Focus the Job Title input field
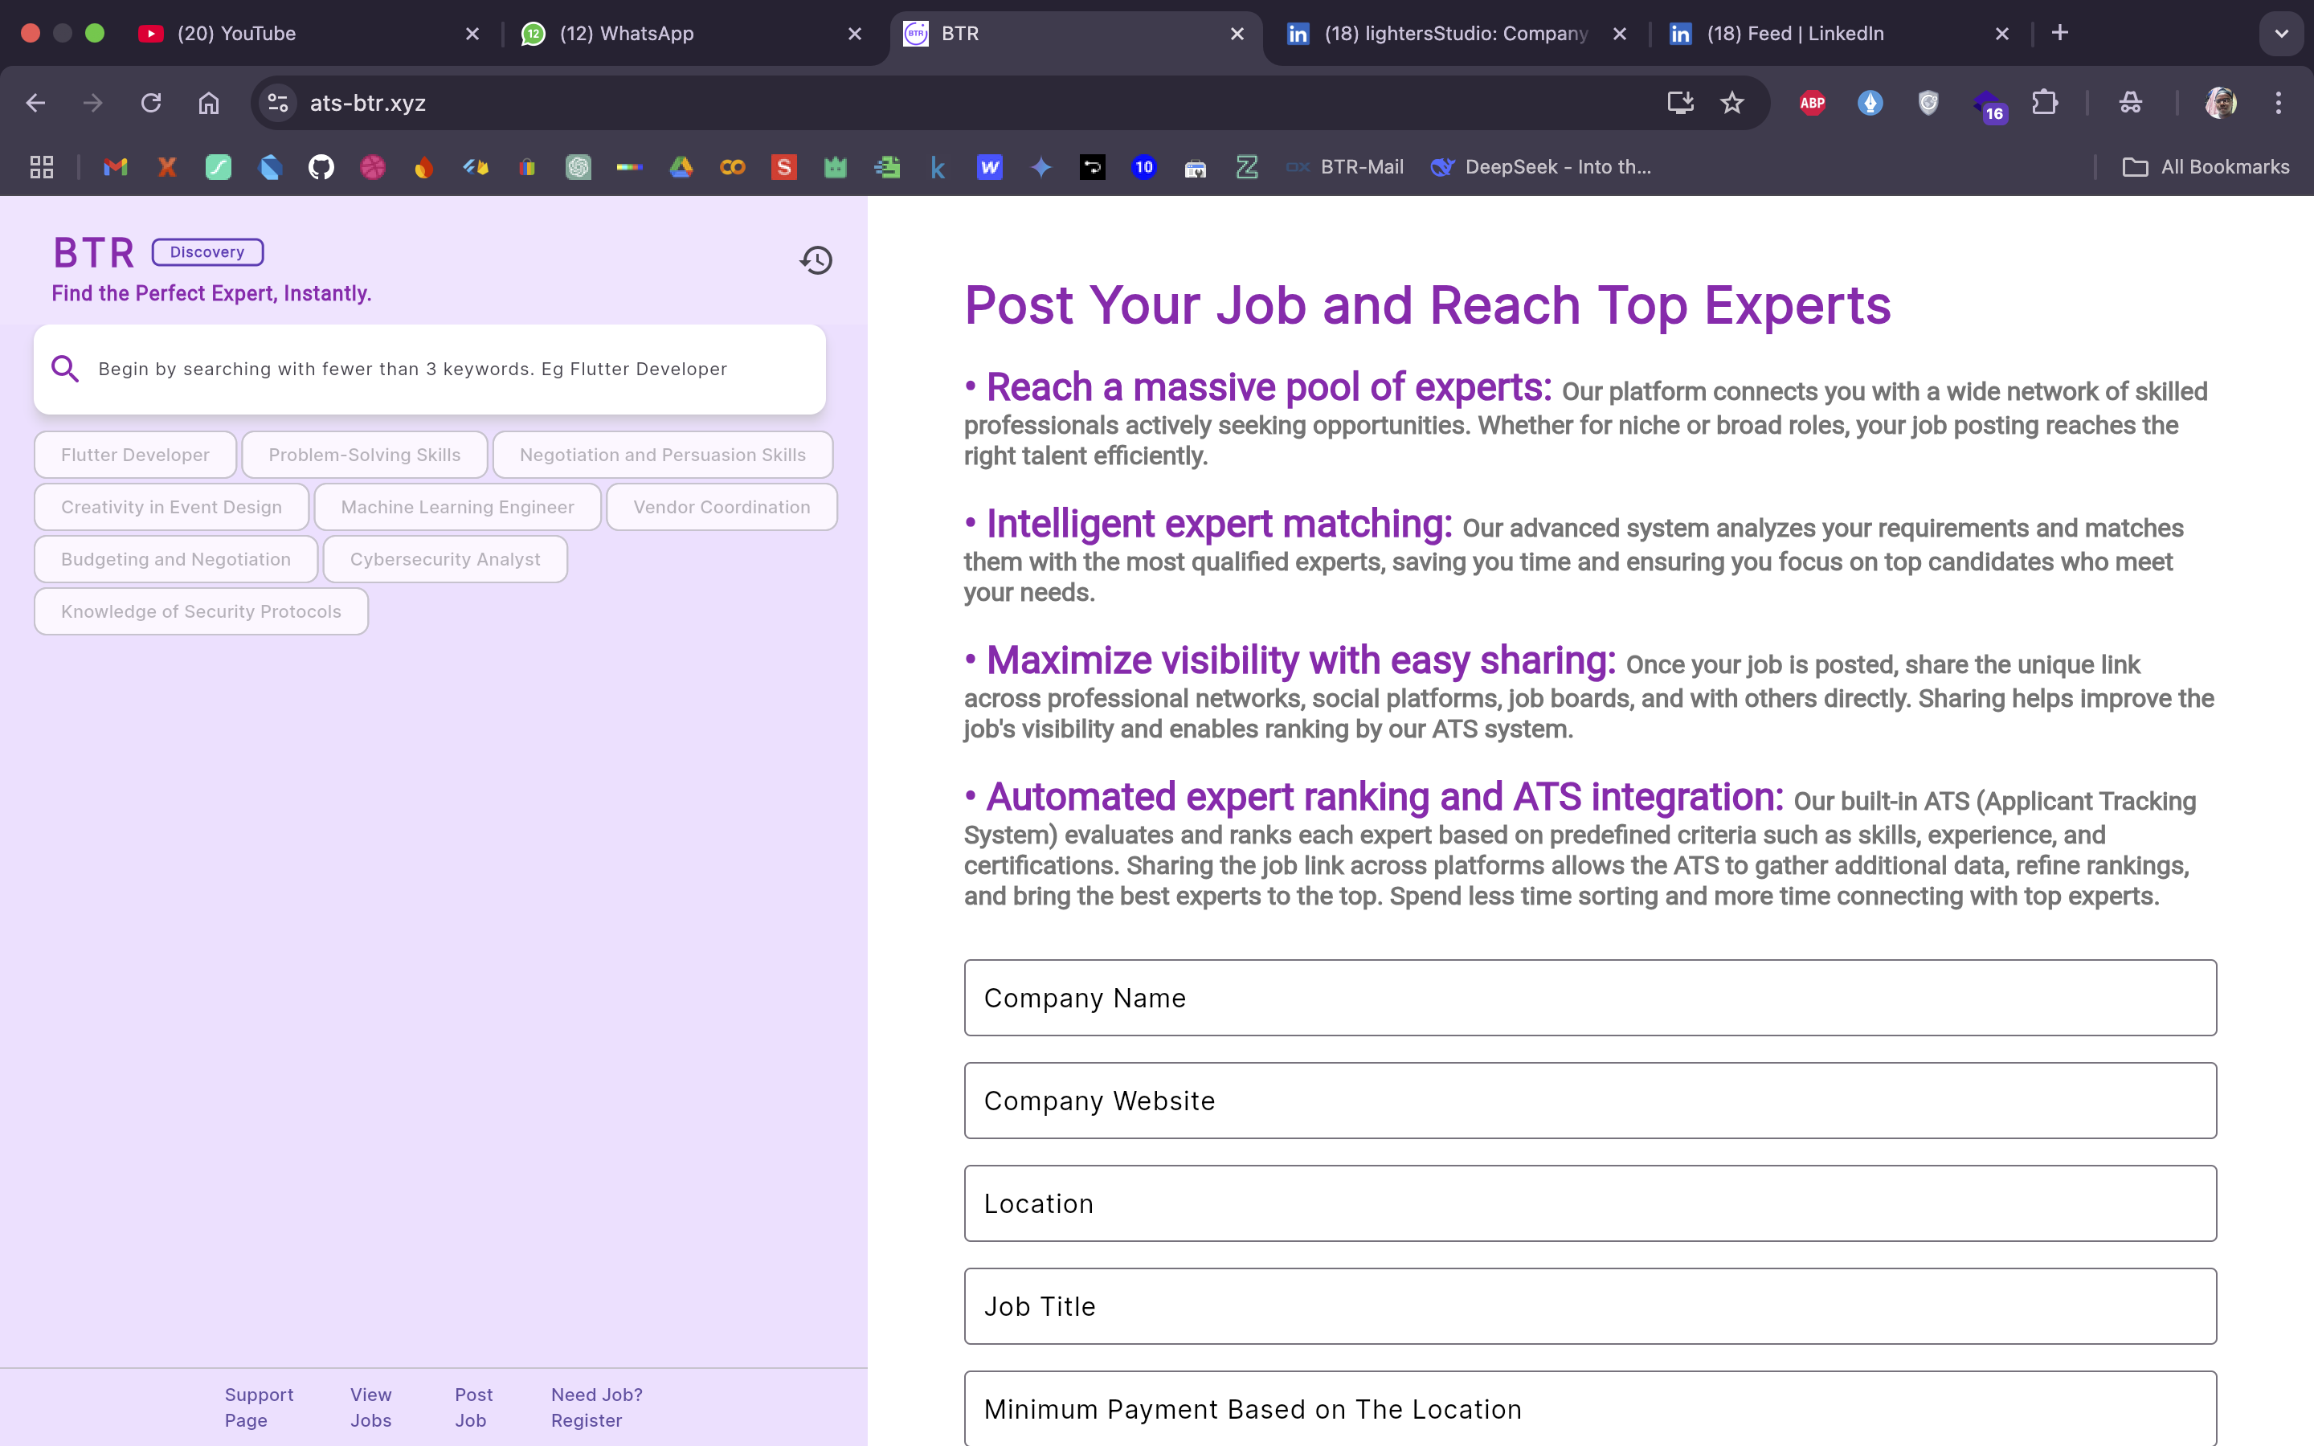The width and height of the screenshot is (2314, 1446). 1589,1306
